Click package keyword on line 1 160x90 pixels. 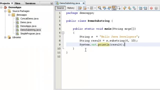(72, 13)
